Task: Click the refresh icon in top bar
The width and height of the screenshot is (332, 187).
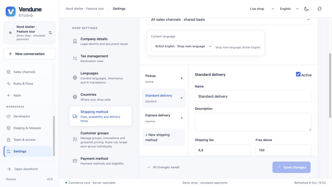Action: tap(320, 9)
